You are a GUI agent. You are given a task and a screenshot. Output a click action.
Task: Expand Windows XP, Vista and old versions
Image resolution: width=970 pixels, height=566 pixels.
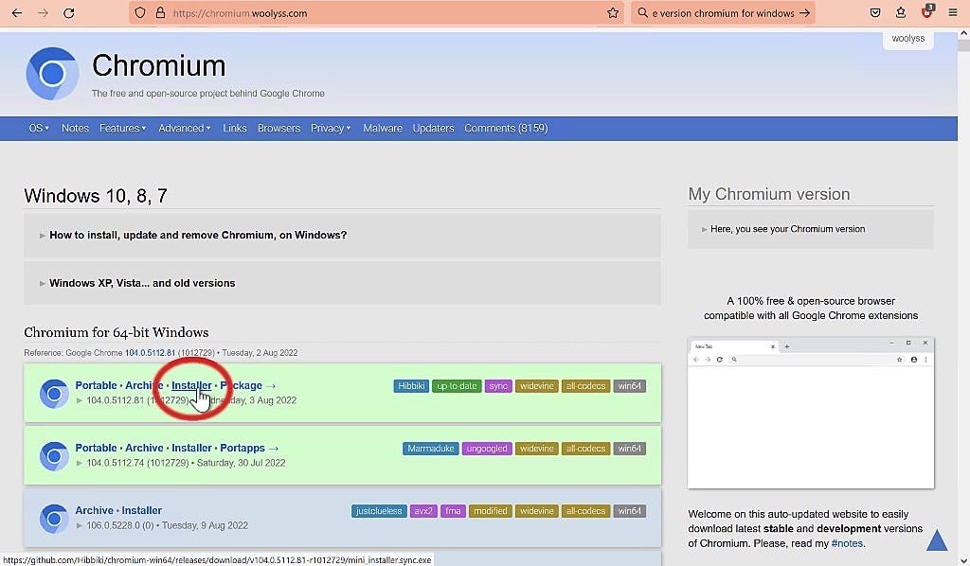tap(342, 283)
